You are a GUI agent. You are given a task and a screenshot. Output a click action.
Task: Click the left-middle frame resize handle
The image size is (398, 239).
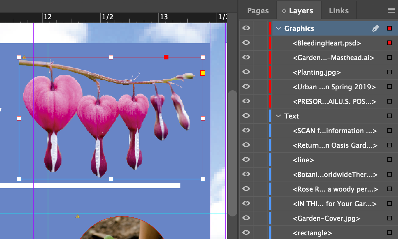pyautogui.click(x=19, y=118)
